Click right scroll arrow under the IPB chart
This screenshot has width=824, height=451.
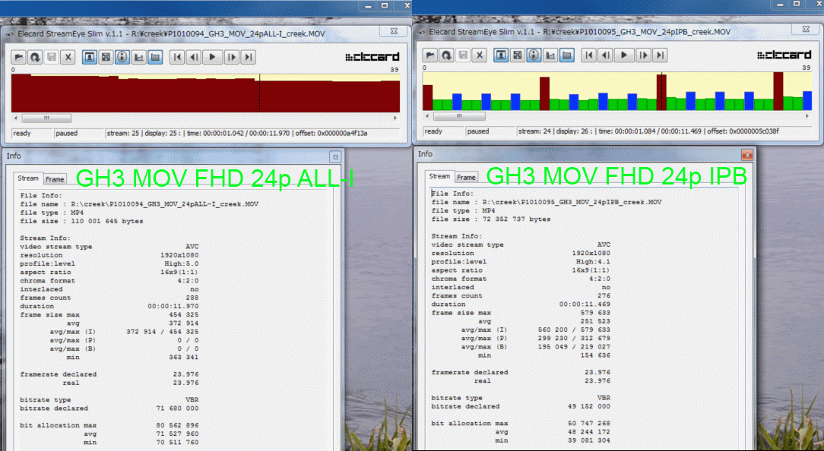807,116
